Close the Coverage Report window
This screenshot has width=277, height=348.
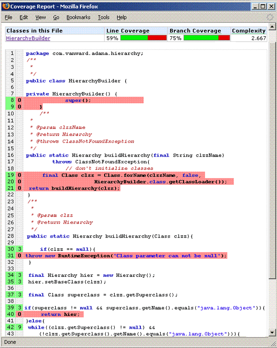click(x=272, y=6)
